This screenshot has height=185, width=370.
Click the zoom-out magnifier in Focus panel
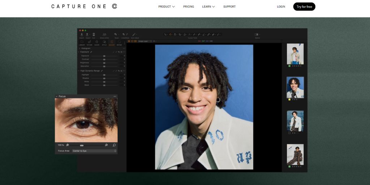68,145
